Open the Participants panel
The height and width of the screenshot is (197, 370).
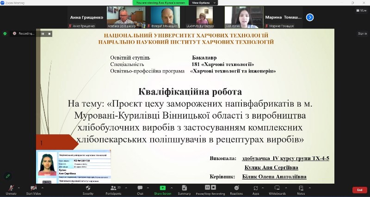point(113,190)
